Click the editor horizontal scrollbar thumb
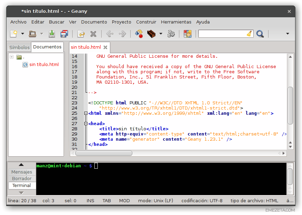 pos(104,153)
